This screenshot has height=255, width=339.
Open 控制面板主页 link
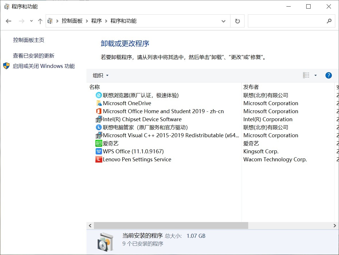coord(28,40)
